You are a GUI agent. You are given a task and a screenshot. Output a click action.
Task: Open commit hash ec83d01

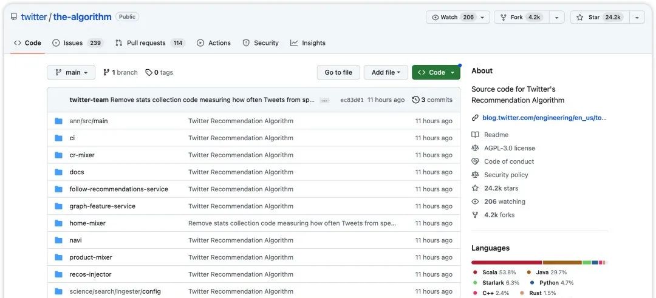tap(352, 100)
